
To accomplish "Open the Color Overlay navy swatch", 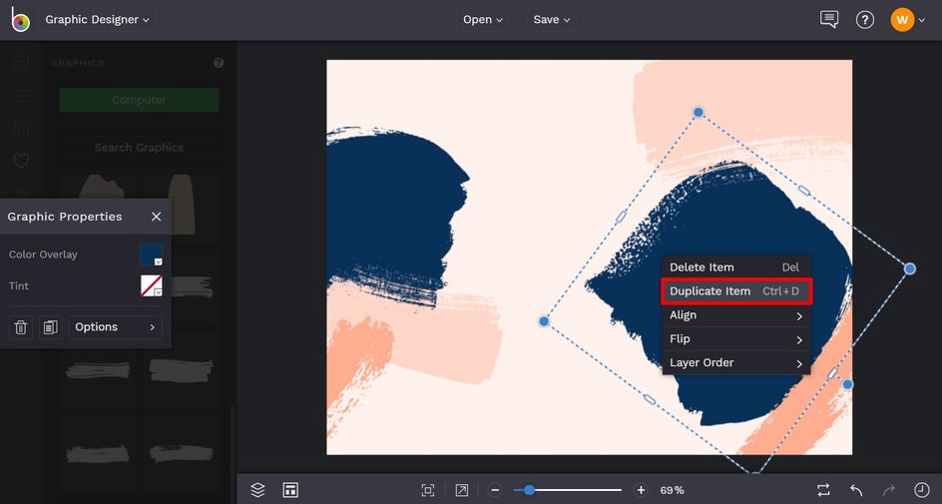I will 152,254.
